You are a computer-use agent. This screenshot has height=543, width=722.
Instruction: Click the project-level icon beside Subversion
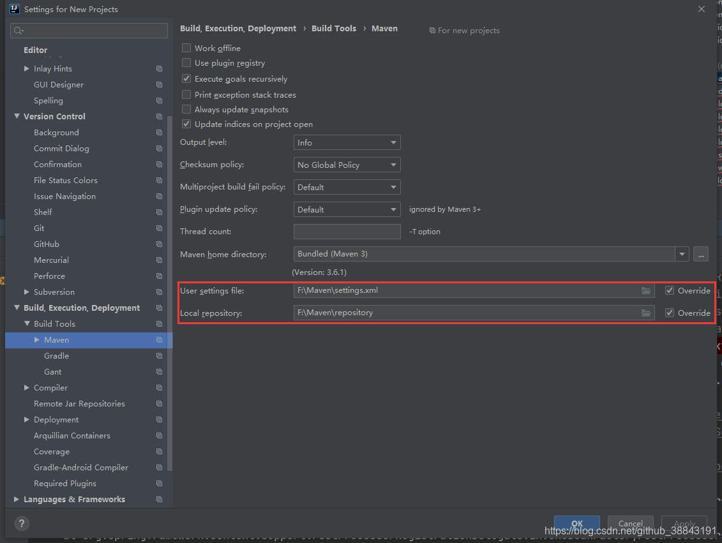160,292
